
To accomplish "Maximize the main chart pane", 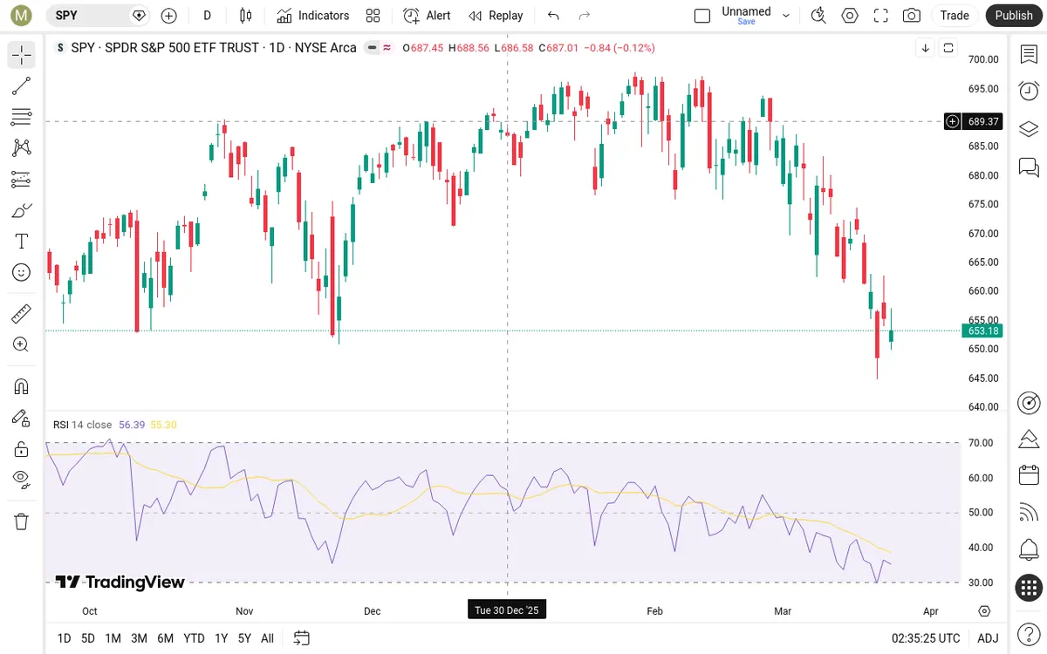I will click(x=948, y=48).
